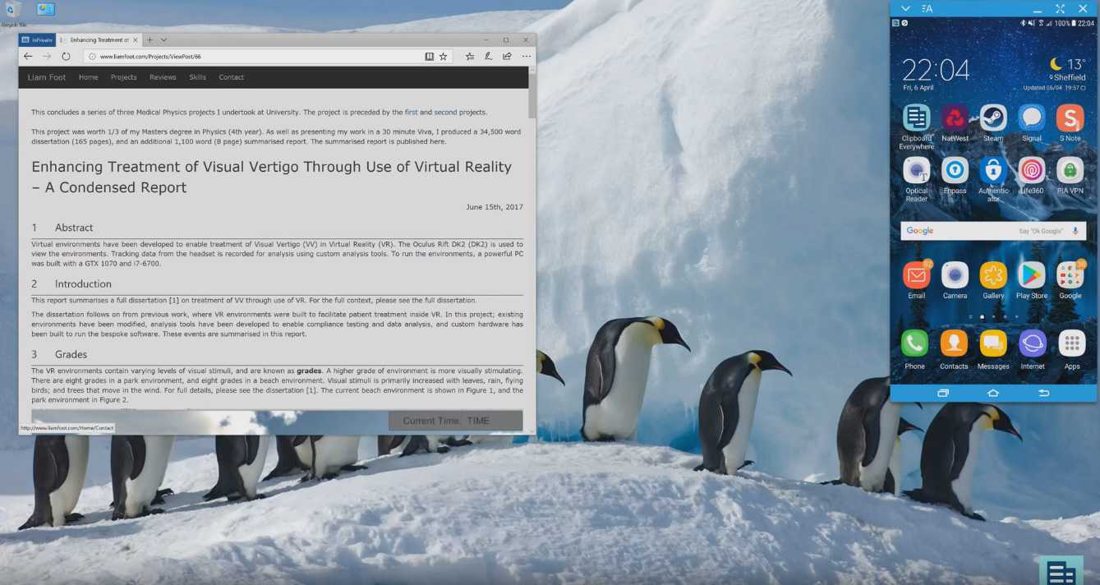The width and height of the screenshot is (1100, 585).
Task: Open the Recycle Bin on the desktop
Action: tap(13, 12)
